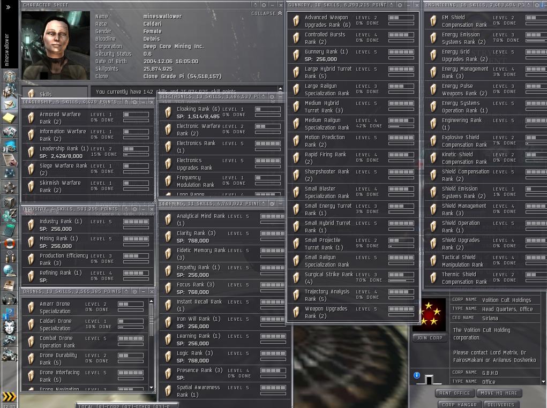Screen dimensions: 547x408
Task: Click Surgical Strike level progress bar
Action: pyautogui.click(x=401, y=275)
